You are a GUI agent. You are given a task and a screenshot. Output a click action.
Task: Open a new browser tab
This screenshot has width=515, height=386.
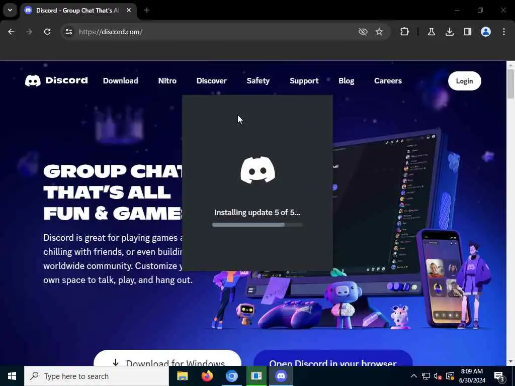pos(147,10)
